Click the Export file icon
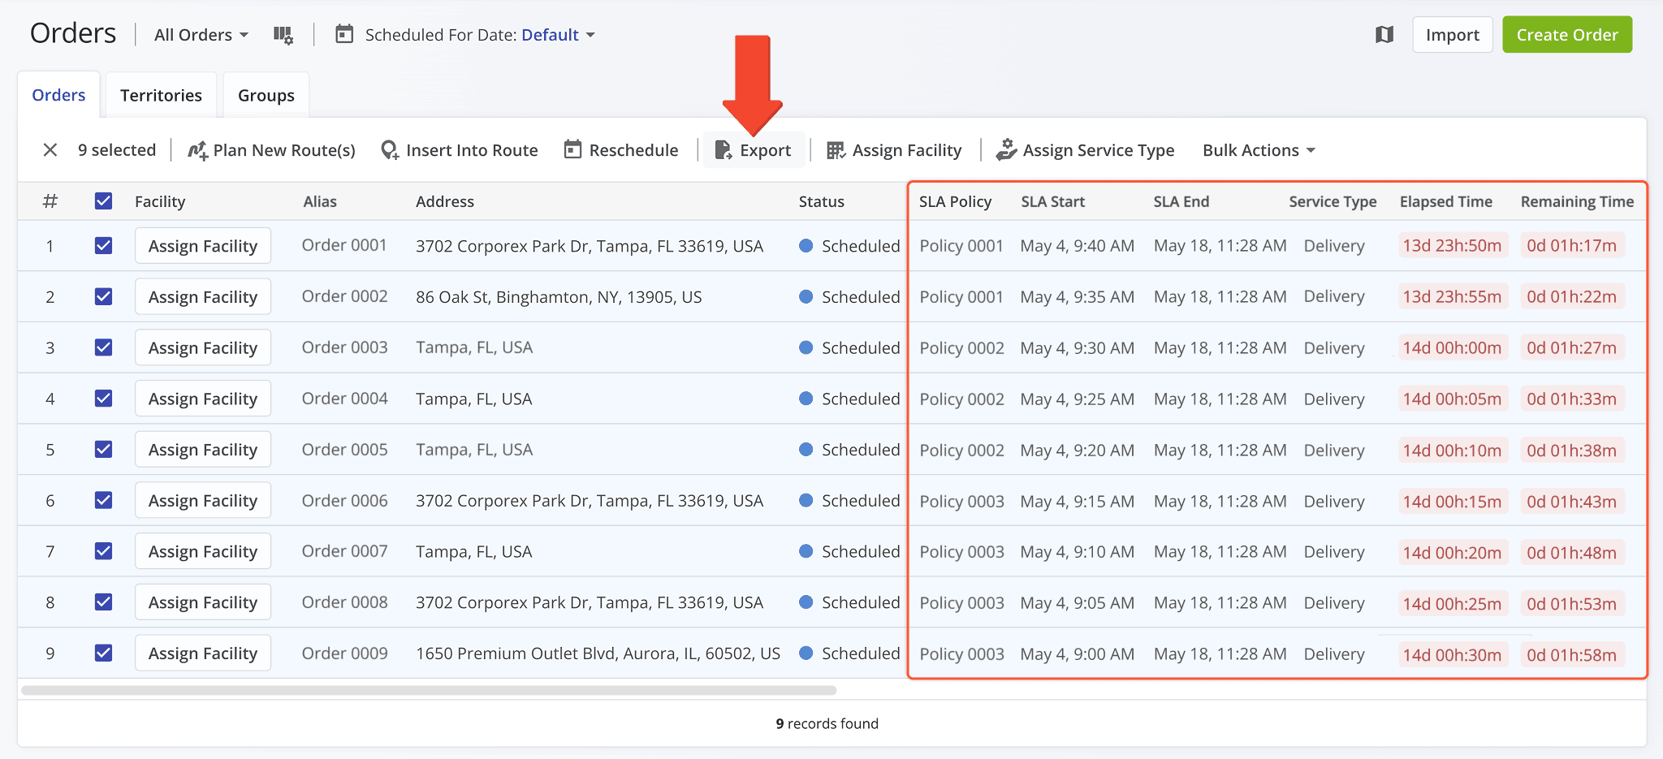1663x759 pixels. pyautogui.click(x=723, y=149)
